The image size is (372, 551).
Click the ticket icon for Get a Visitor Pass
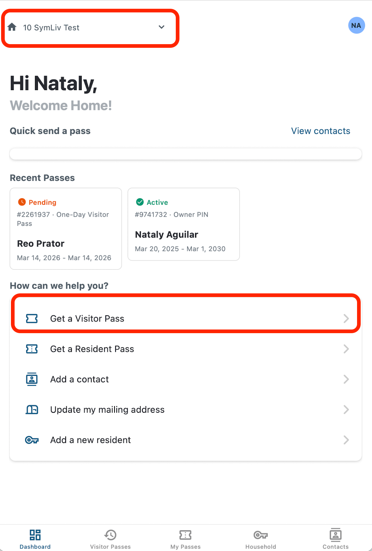(32, 319)
